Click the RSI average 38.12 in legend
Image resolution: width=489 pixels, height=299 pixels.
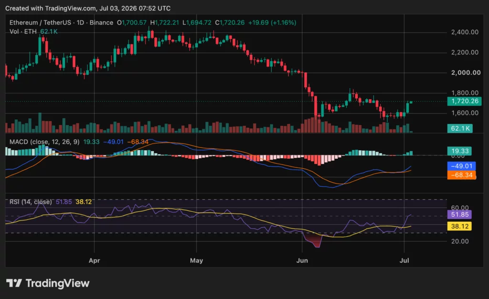pyautogui.click(x=84, y=202)
